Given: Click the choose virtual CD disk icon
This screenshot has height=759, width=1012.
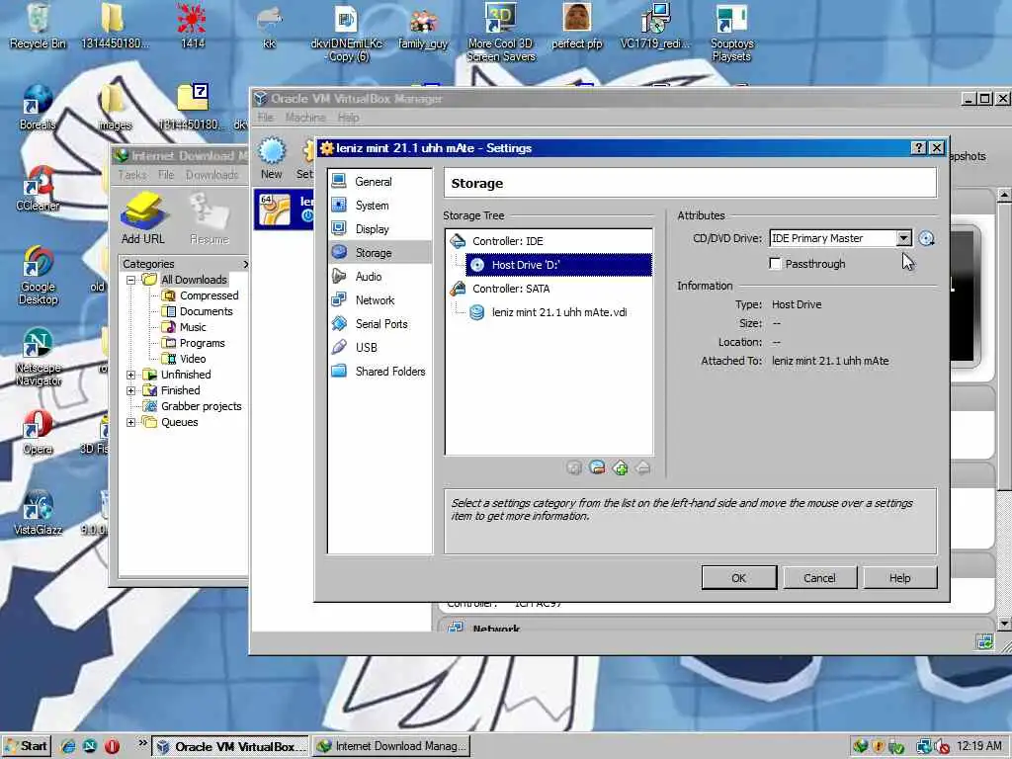Looking at the screenshot, I should coord(926,238).
